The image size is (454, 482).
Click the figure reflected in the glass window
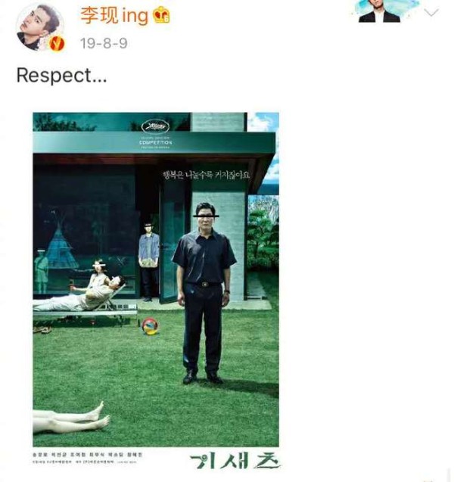[x=41, y=271]
